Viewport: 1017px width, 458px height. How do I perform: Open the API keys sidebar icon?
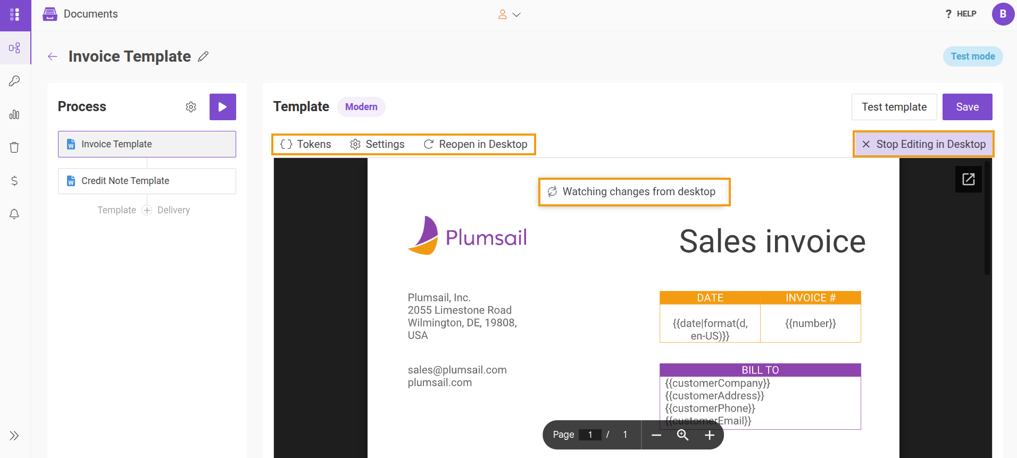(x=15, y=81)
